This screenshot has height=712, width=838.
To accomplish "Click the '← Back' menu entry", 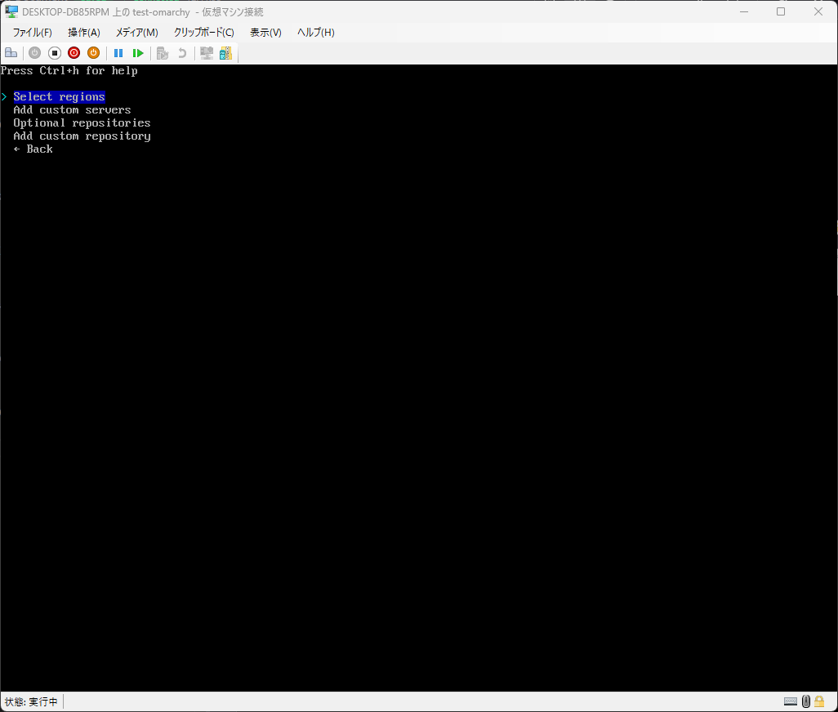I will click(x=33, y=149).
